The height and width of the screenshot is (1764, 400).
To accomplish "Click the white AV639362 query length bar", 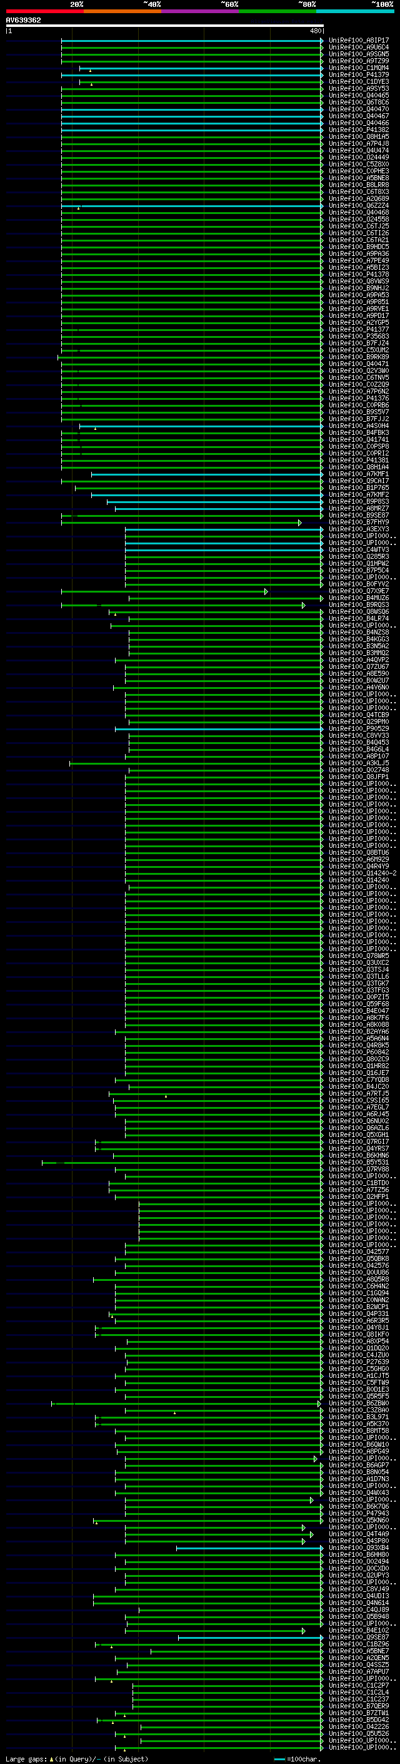I will [x=165, y=25].
